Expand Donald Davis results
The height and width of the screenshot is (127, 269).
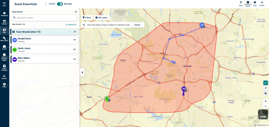74,40
